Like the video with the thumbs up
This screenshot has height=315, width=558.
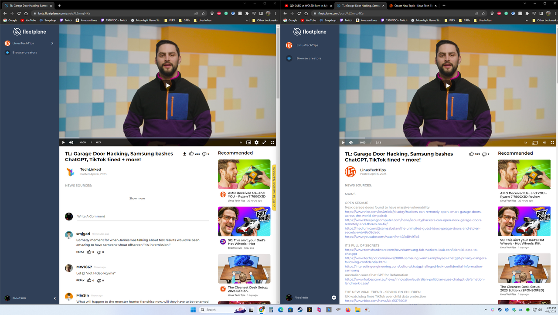click(x=192, y=154)
